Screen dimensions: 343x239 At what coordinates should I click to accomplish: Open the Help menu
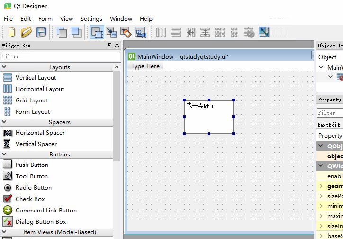click(146, 19)
